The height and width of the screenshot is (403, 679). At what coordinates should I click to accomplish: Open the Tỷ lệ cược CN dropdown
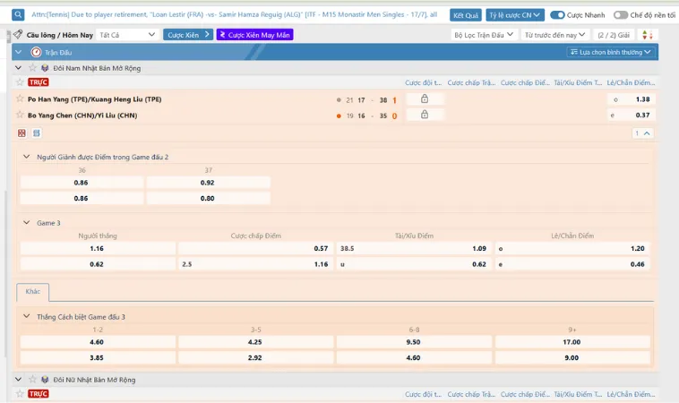[515, 15]
